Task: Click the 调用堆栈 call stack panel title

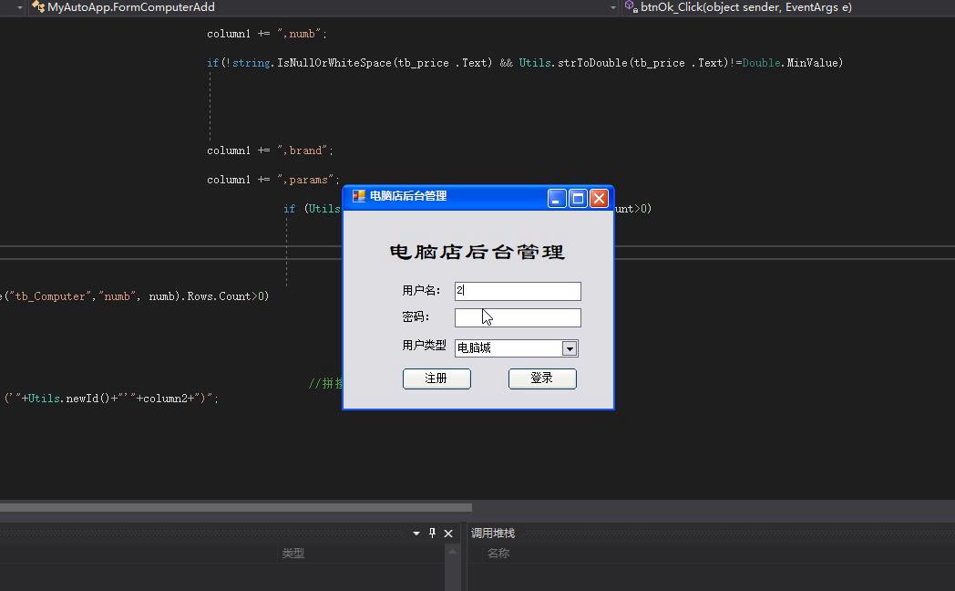Action: click(493, 534)
